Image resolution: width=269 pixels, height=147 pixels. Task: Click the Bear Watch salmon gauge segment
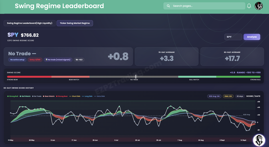pos(70,77)
